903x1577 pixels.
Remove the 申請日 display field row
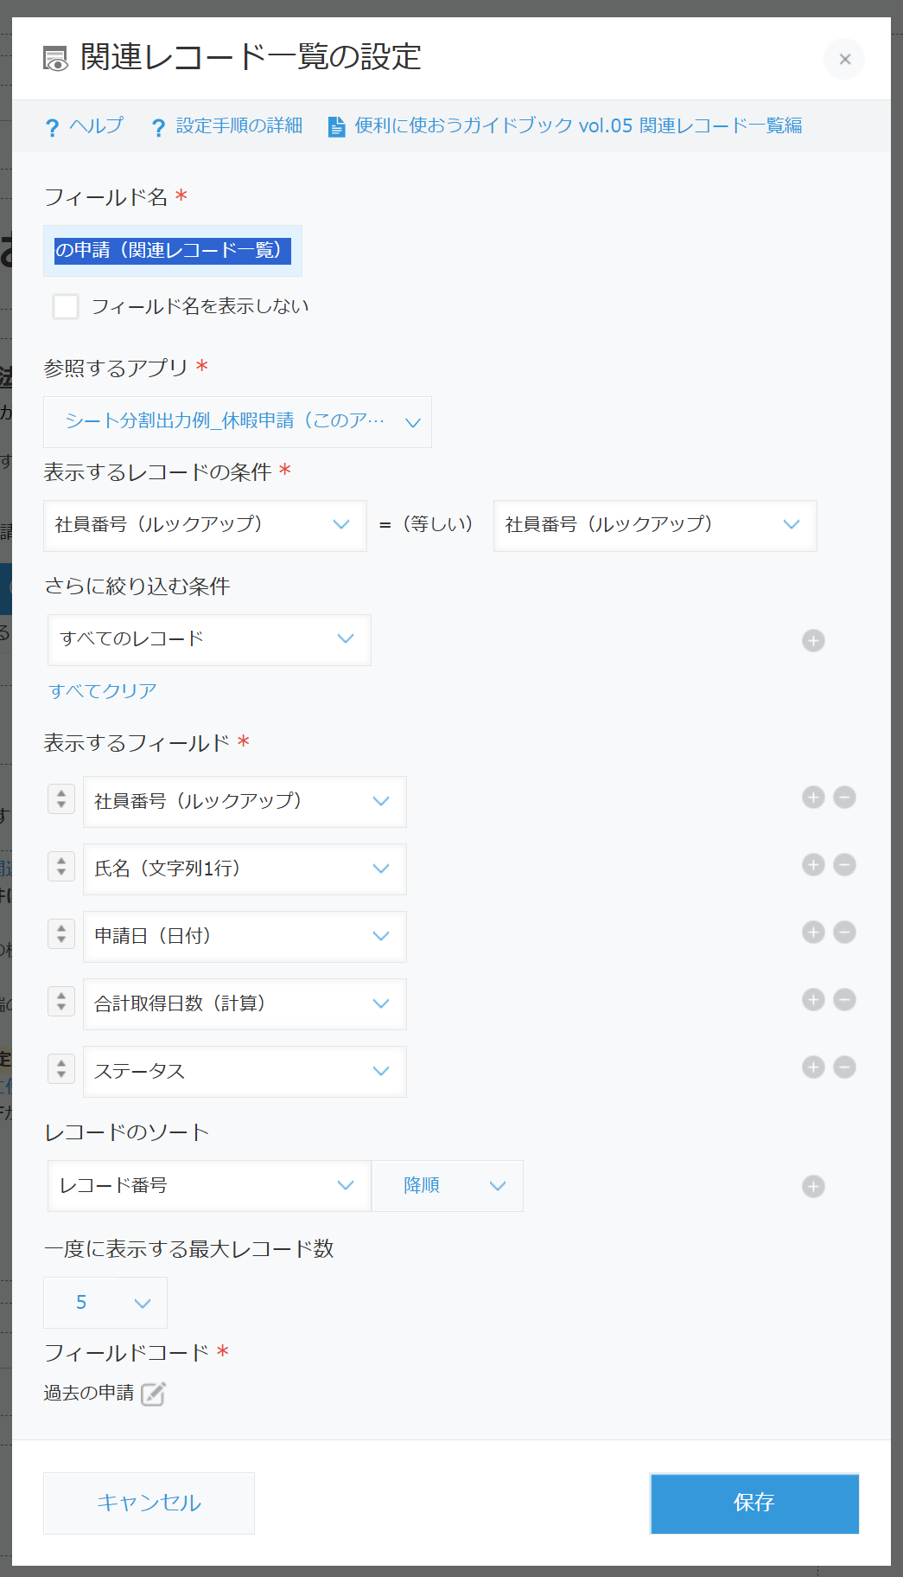(844, 932)
